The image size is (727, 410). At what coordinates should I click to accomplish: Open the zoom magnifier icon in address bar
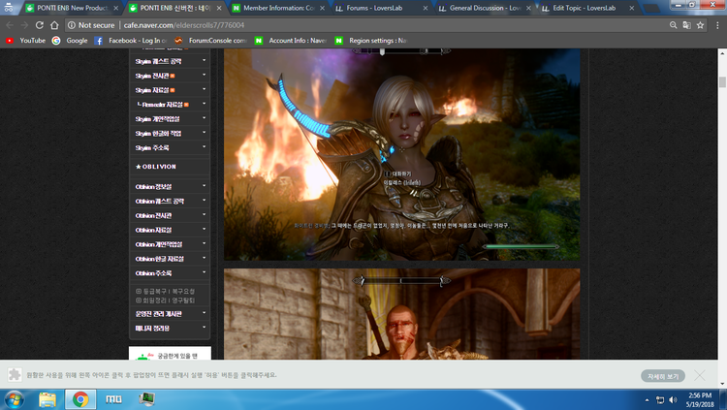674,25
